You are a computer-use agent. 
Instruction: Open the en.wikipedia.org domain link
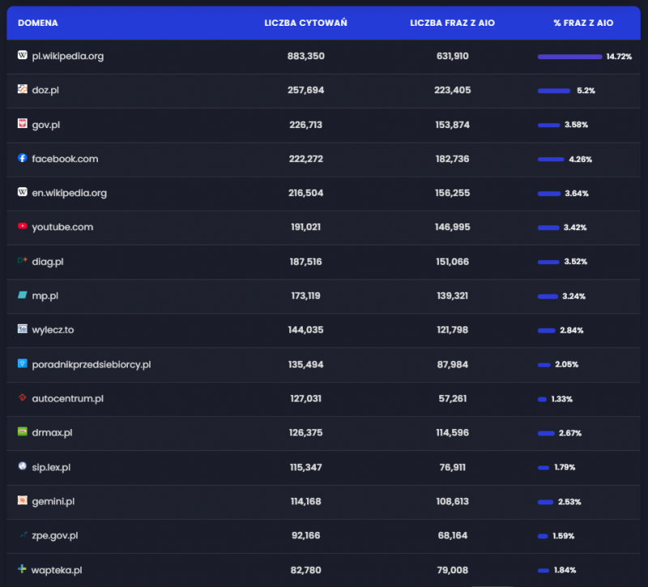tap(69, 193)
